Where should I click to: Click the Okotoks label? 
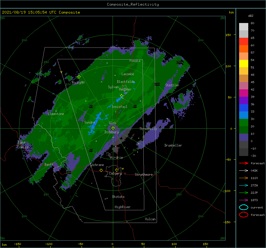(x=119, y=197)
